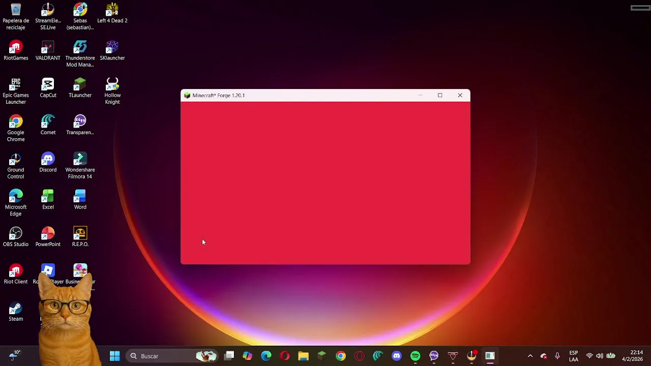Select the Wondershare Filmora 14 desktop icon

(x=80, y=166)
